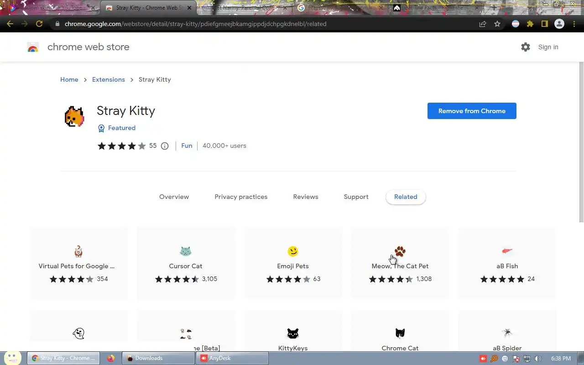
Task: Open the aB Spider extension icon
Action: 507,333
